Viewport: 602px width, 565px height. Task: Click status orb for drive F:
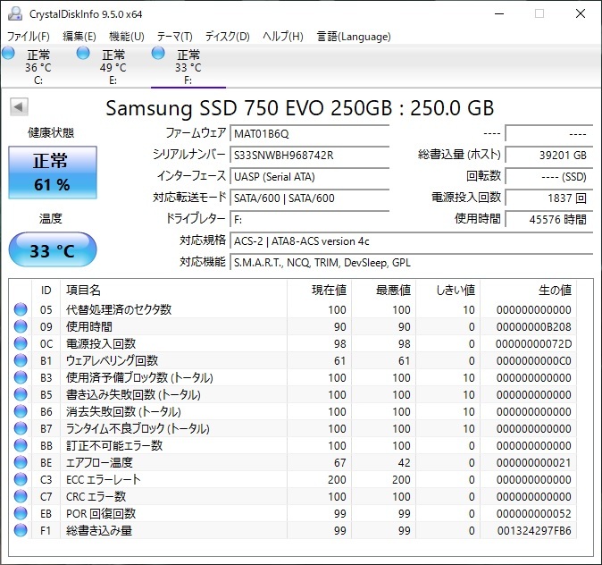tap(158, 53)
